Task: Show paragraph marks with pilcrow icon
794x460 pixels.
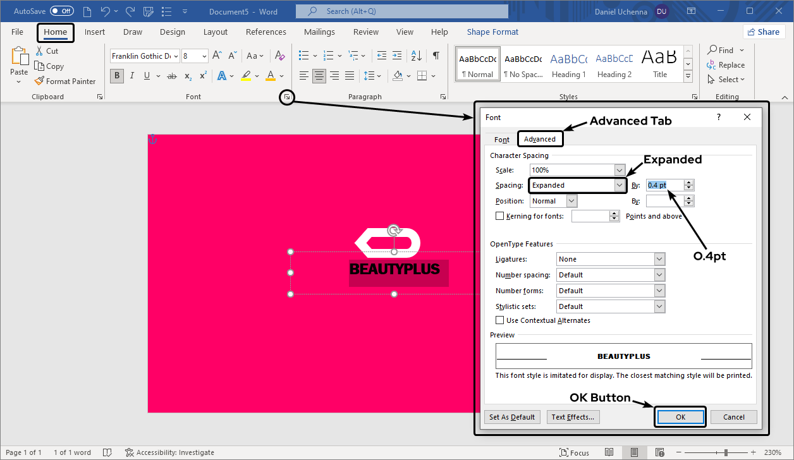Action: click(x=436, y=56)
